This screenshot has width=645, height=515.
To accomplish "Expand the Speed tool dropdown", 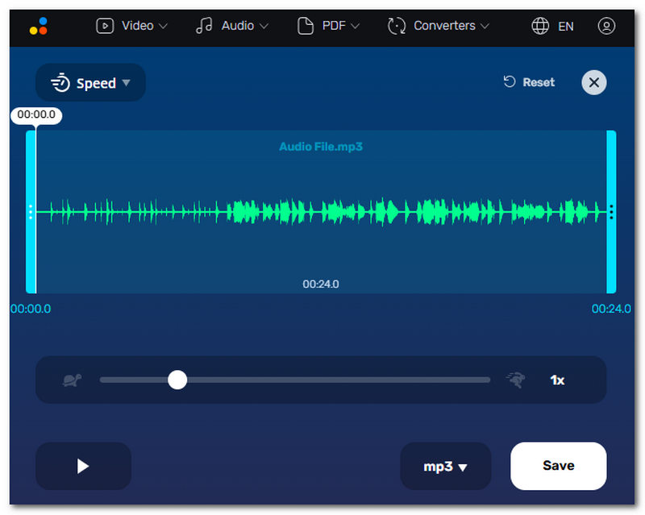I will coord(90,83).
